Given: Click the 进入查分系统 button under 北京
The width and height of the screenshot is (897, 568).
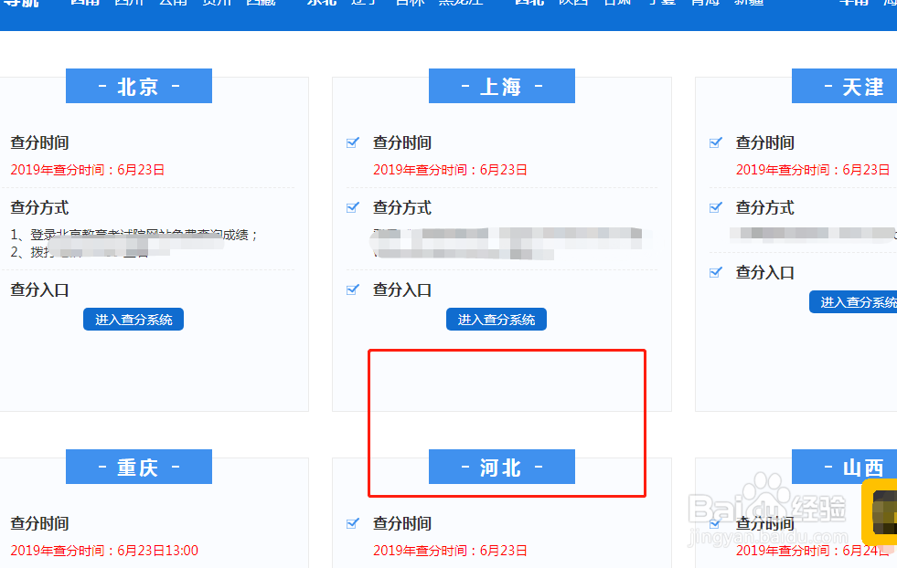Looking at the screenshot, I should pos(133,319).
